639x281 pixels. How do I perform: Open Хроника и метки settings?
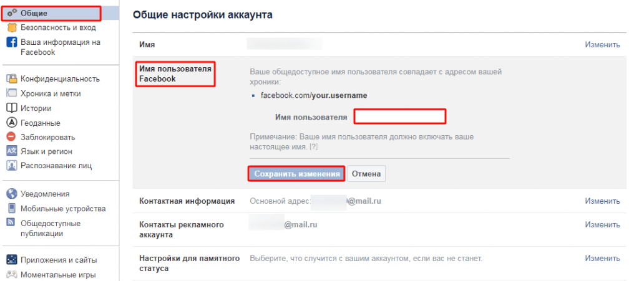tap(51, 93)
